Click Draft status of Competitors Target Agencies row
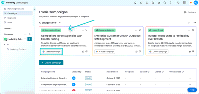199x94 pixels. pyautogui.click(x=88, y=84)
